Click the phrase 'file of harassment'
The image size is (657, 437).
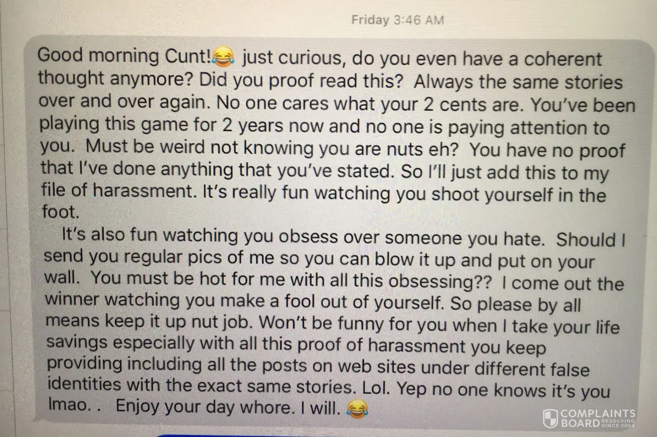pyautogui.click(x=119, y=191)
